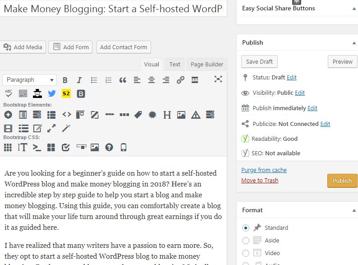Select the Video post format
This screenshot has height=265, width=358.
(x=246, y=253)
